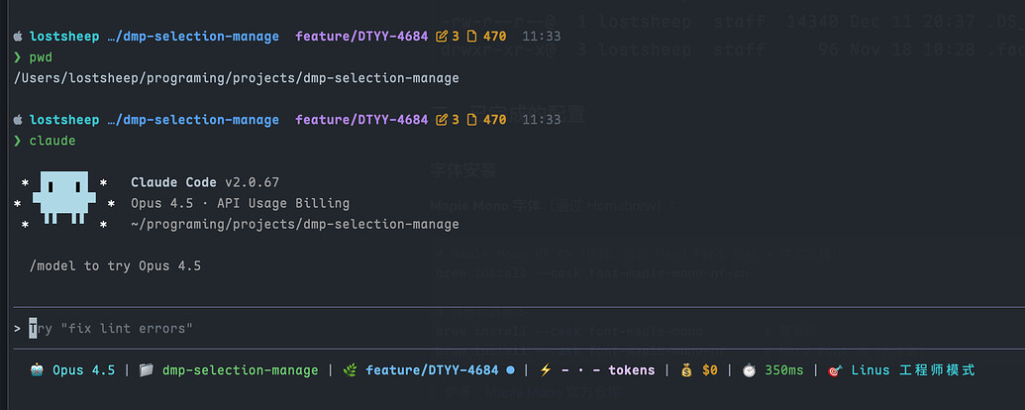
Task: Click folder icon in the status line
Action: point(147,370)
